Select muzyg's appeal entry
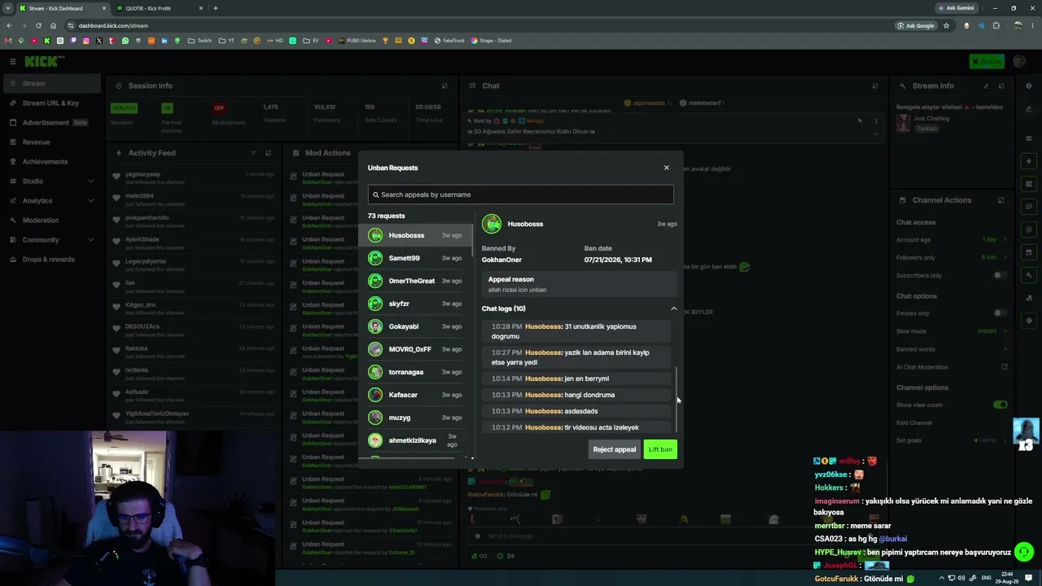This screenshot has height=586, width=1042. point(417,418)
